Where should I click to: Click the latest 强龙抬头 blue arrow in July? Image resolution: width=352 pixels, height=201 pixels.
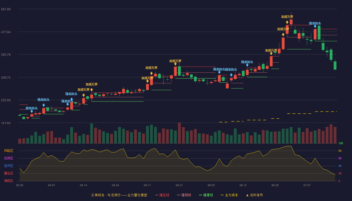[315, 26]
